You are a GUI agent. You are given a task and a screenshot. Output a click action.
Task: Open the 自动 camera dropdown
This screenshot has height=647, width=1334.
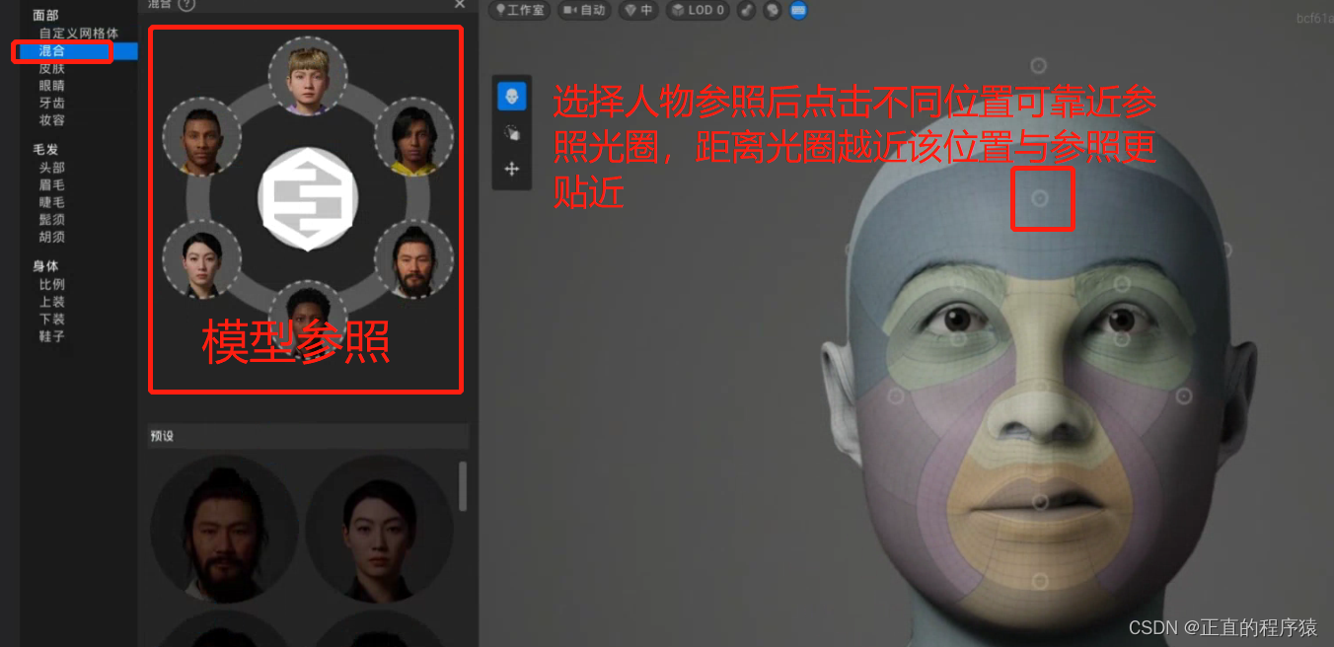(584, 10)
